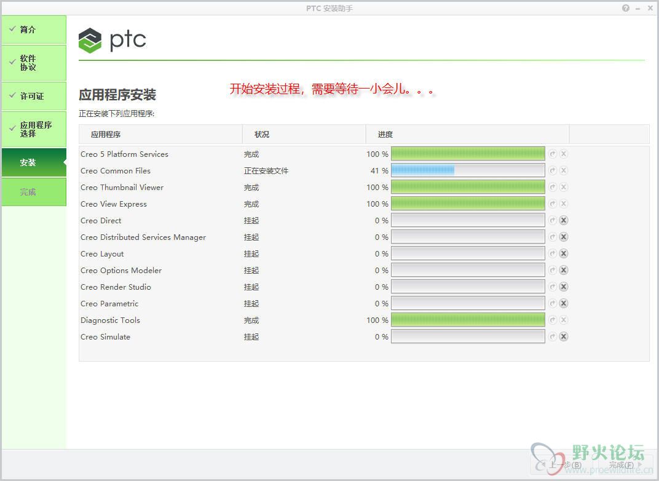Viewport: 659px width, 481px height.
Task: Click retry arrow icon for Creo 5 Platform Services
Action: coord(553,154)
